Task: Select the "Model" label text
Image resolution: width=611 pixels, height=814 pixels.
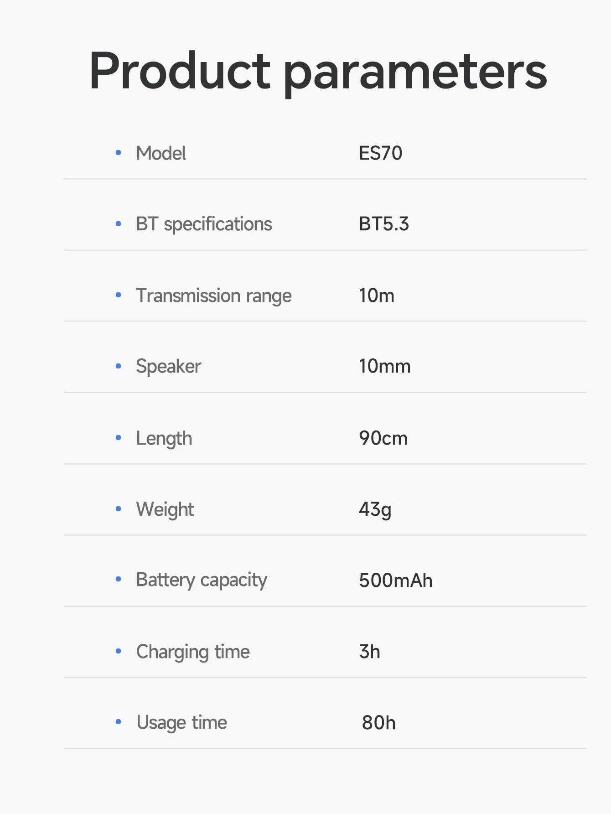Action: click(x=161, y=153)
